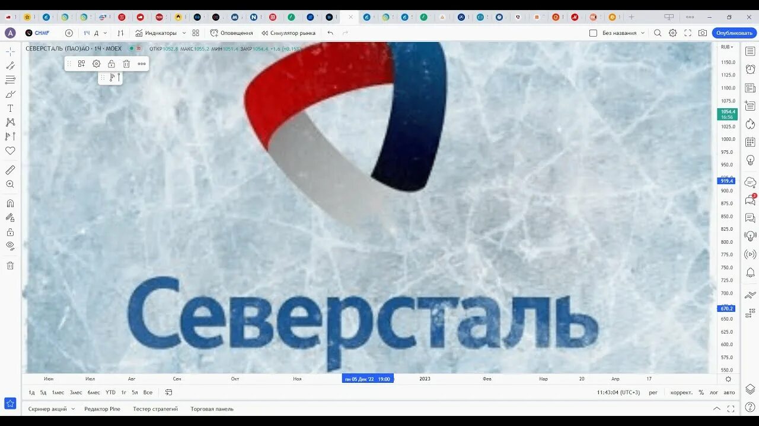Expand the Без названия layout dropdown

pyautogui.click(x=642, y=33)
